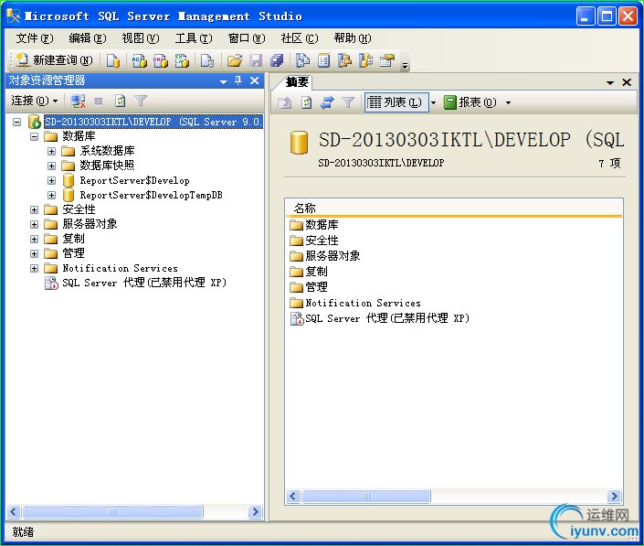644x546 pixels.
Task: Click the Refresh icon in Object Explorer toolbar
Action: (x=120, y=101)
